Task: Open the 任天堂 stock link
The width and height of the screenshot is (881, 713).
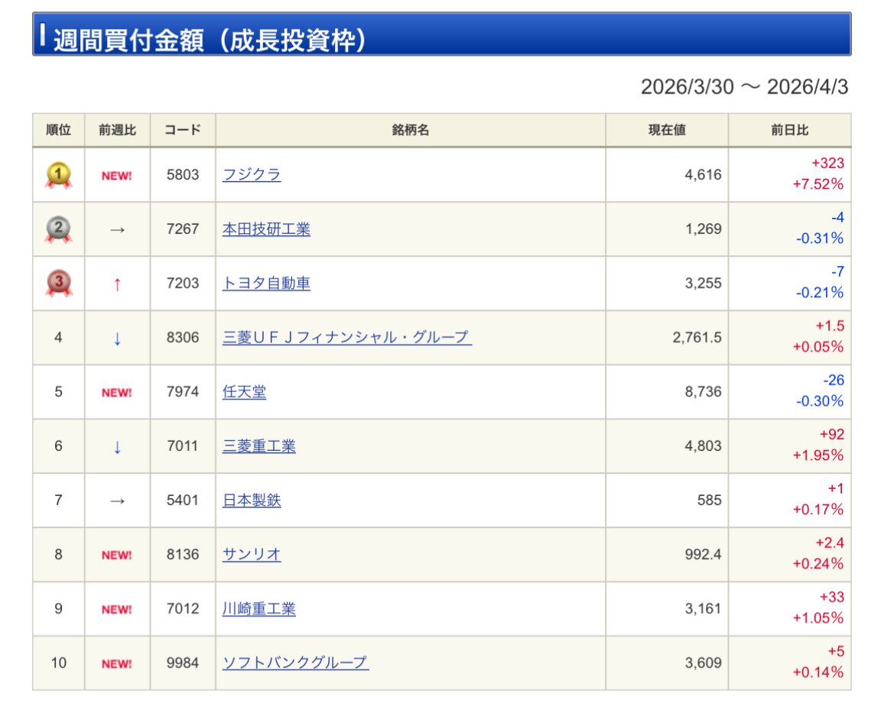Action: coord(245,392)
